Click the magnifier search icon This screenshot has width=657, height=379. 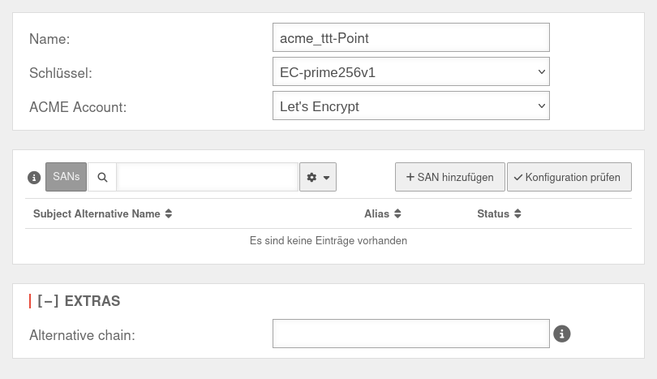(x=102, y=177)
